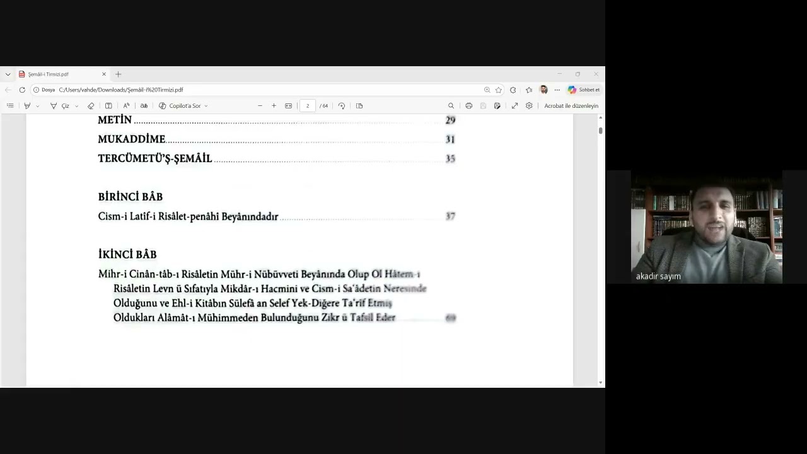Click the BİRİNCİ BÂB heading
This screenshot has height=454, width=807.
click(x=131, y=197)
